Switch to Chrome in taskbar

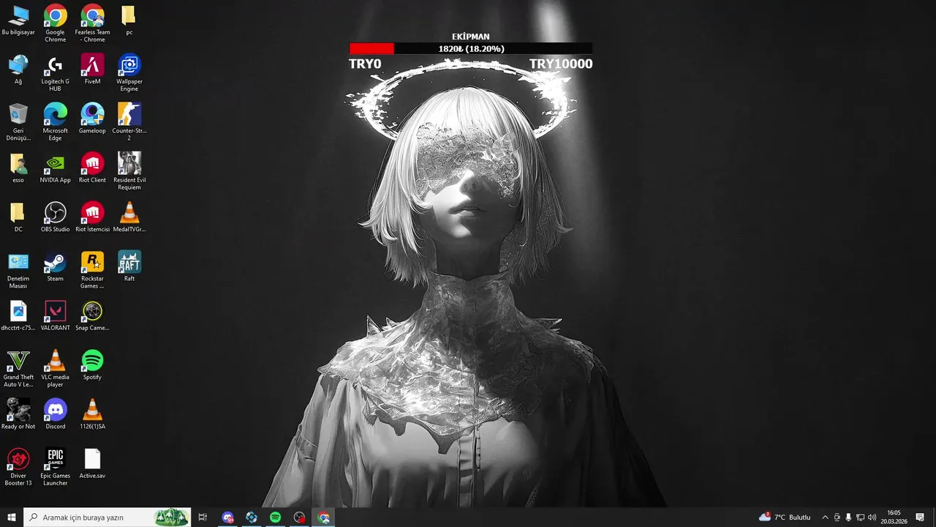point(324,517)
